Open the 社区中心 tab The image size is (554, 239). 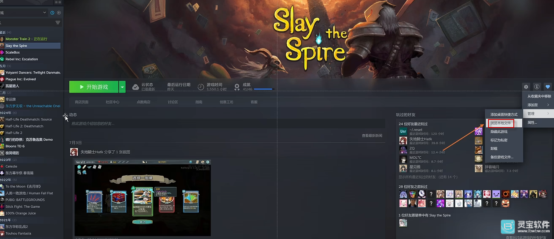[x=112, y=102]
